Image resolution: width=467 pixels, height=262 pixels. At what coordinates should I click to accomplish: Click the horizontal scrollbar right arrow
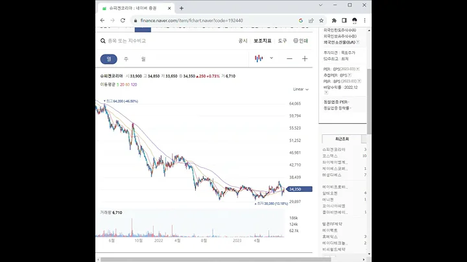point(364,259)
